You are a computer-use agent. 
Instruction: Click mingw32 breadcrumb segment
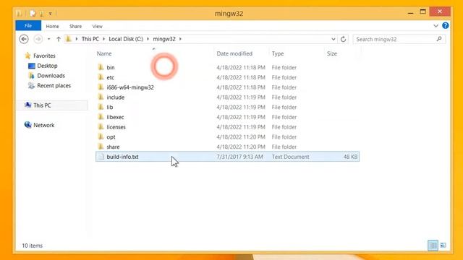164,39
